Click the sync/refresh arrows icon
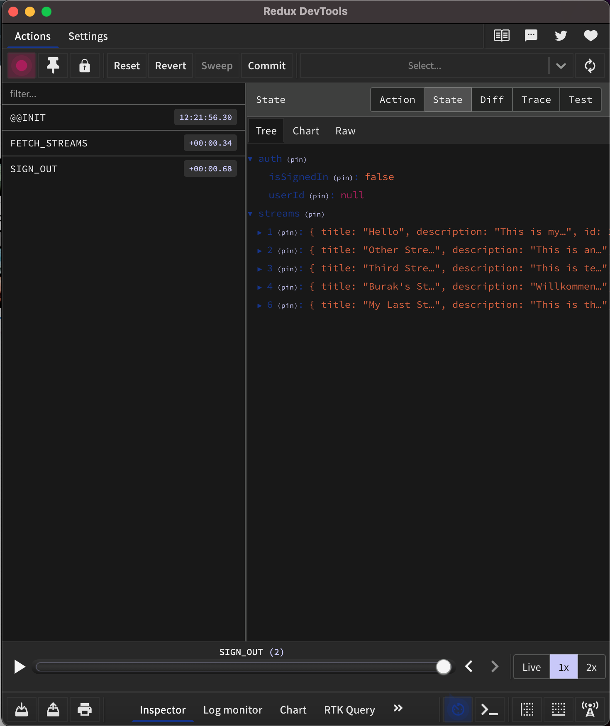 590,66
